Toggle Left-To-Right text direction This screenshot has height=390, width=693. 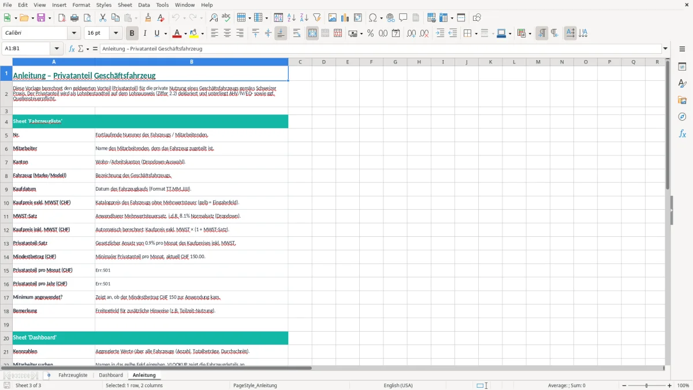[542, 34]
